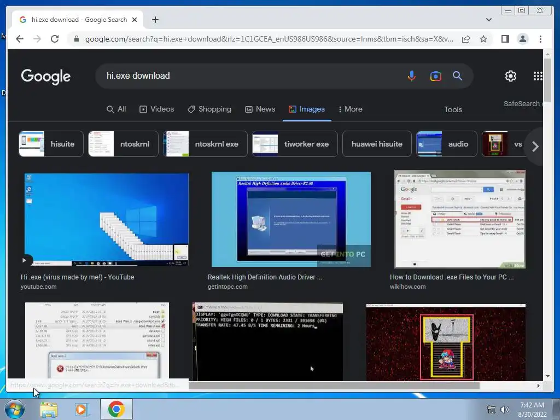Open the Hi .exe virus YouTube thumbnail

(x=107, y=220)
